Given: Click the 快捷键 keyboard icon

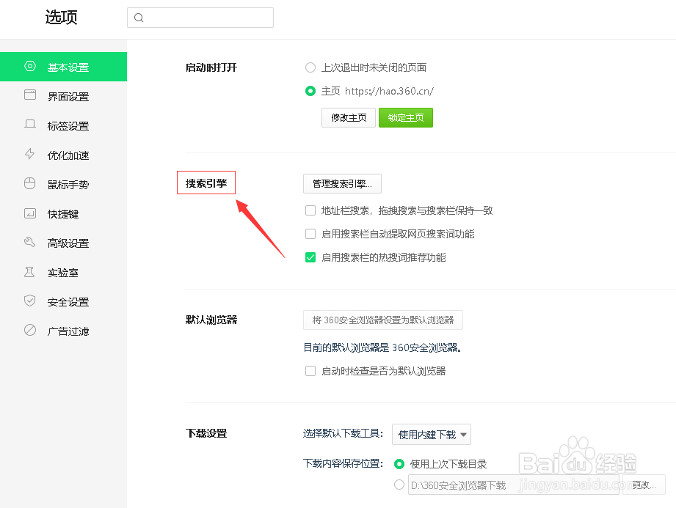Looking at the screenshot, I should pos(30,213).
